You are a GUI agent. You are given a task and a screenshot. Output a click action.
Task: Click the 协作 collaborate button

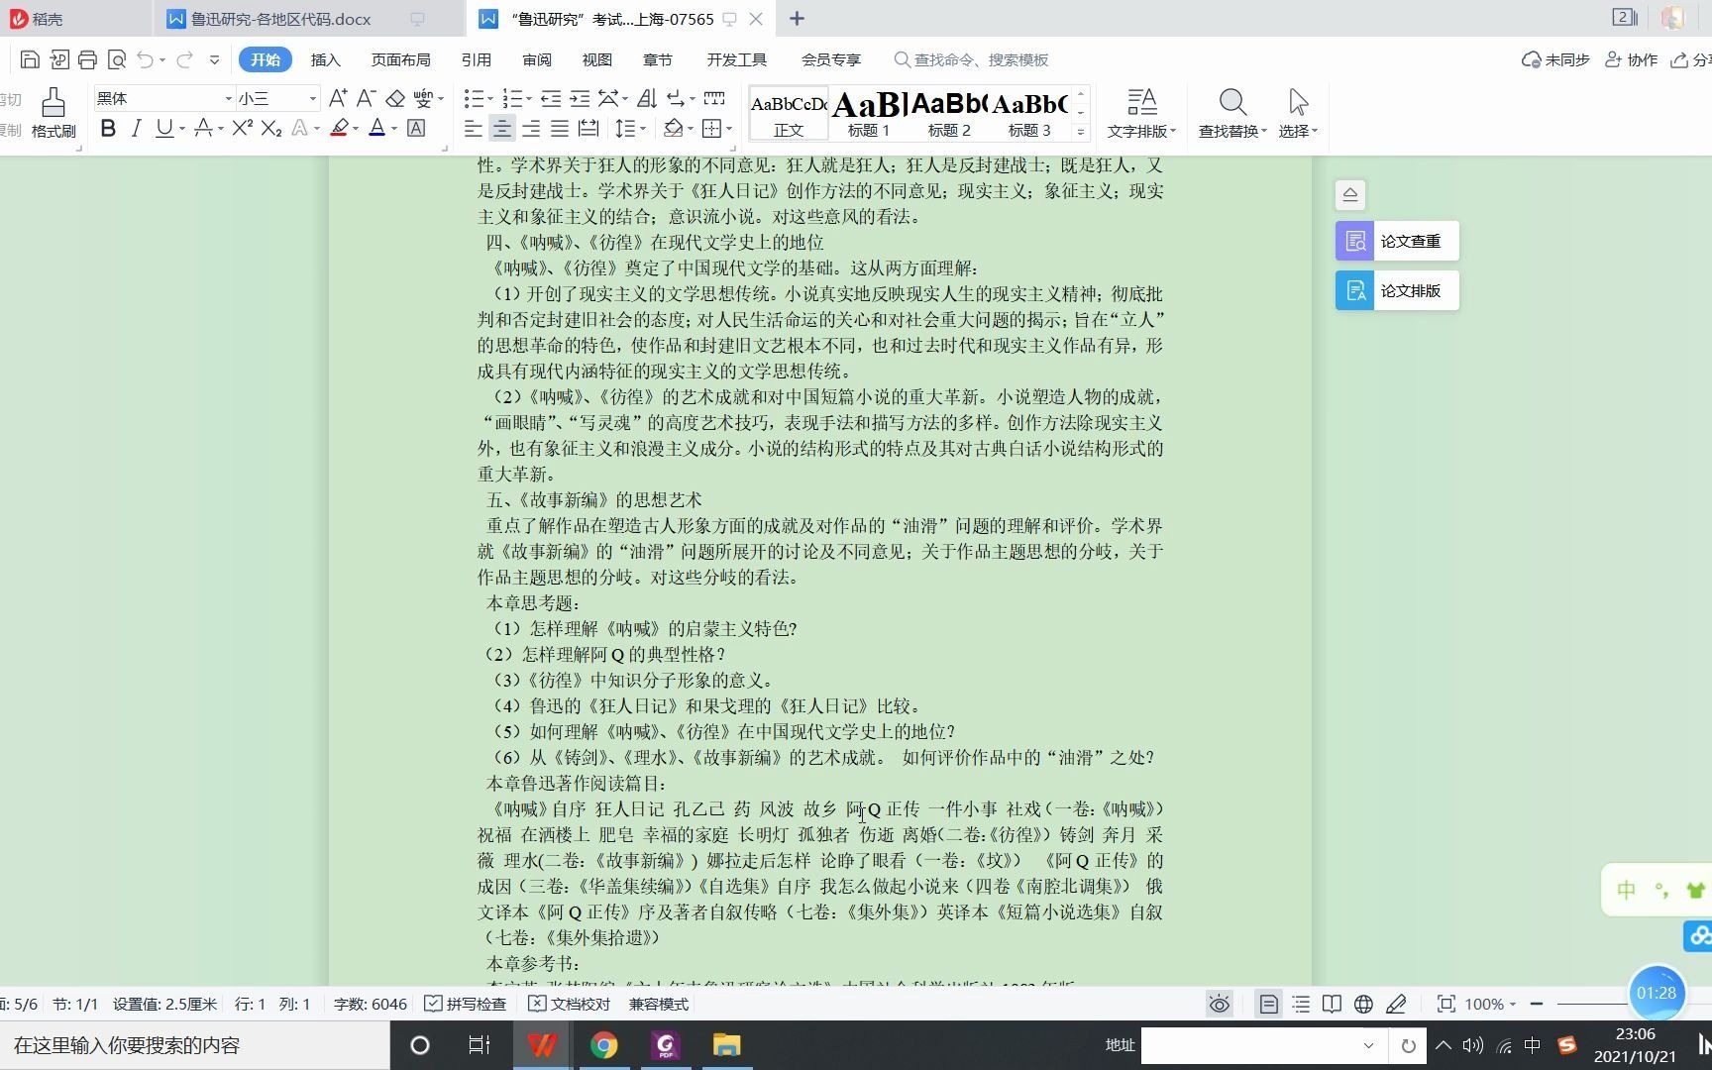pos(1631,59)
